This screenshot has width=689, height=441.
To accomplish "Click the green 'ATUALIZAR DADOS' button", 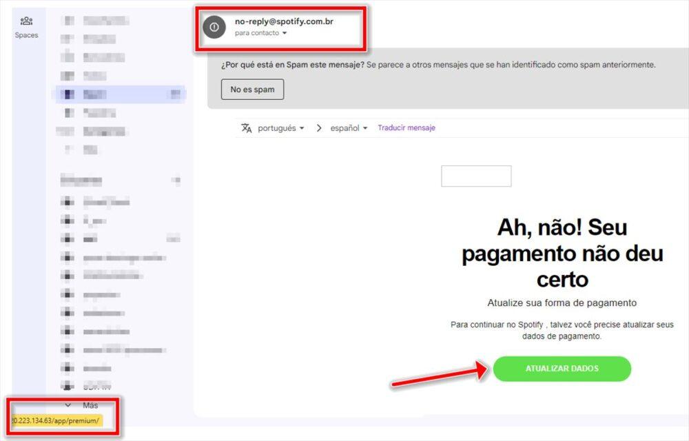I will [x=562, y=369].
